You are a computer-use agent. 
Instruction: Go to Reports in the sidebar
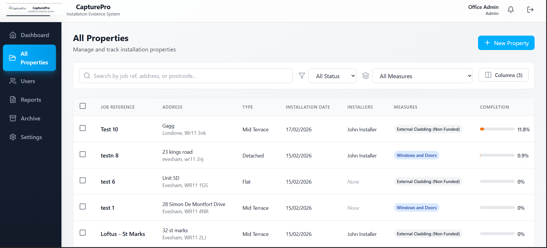pyautogui.click(x=31, y=100)
